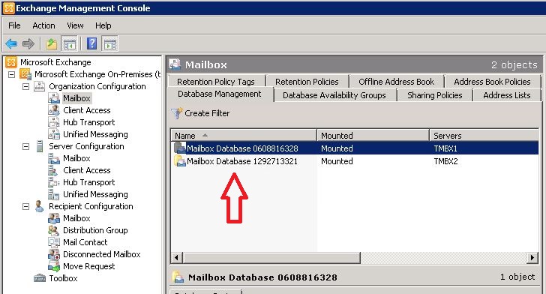Switch to Database Availability Groups tab
This screenshot has width=546, height=294.
(x=334, y=95)
